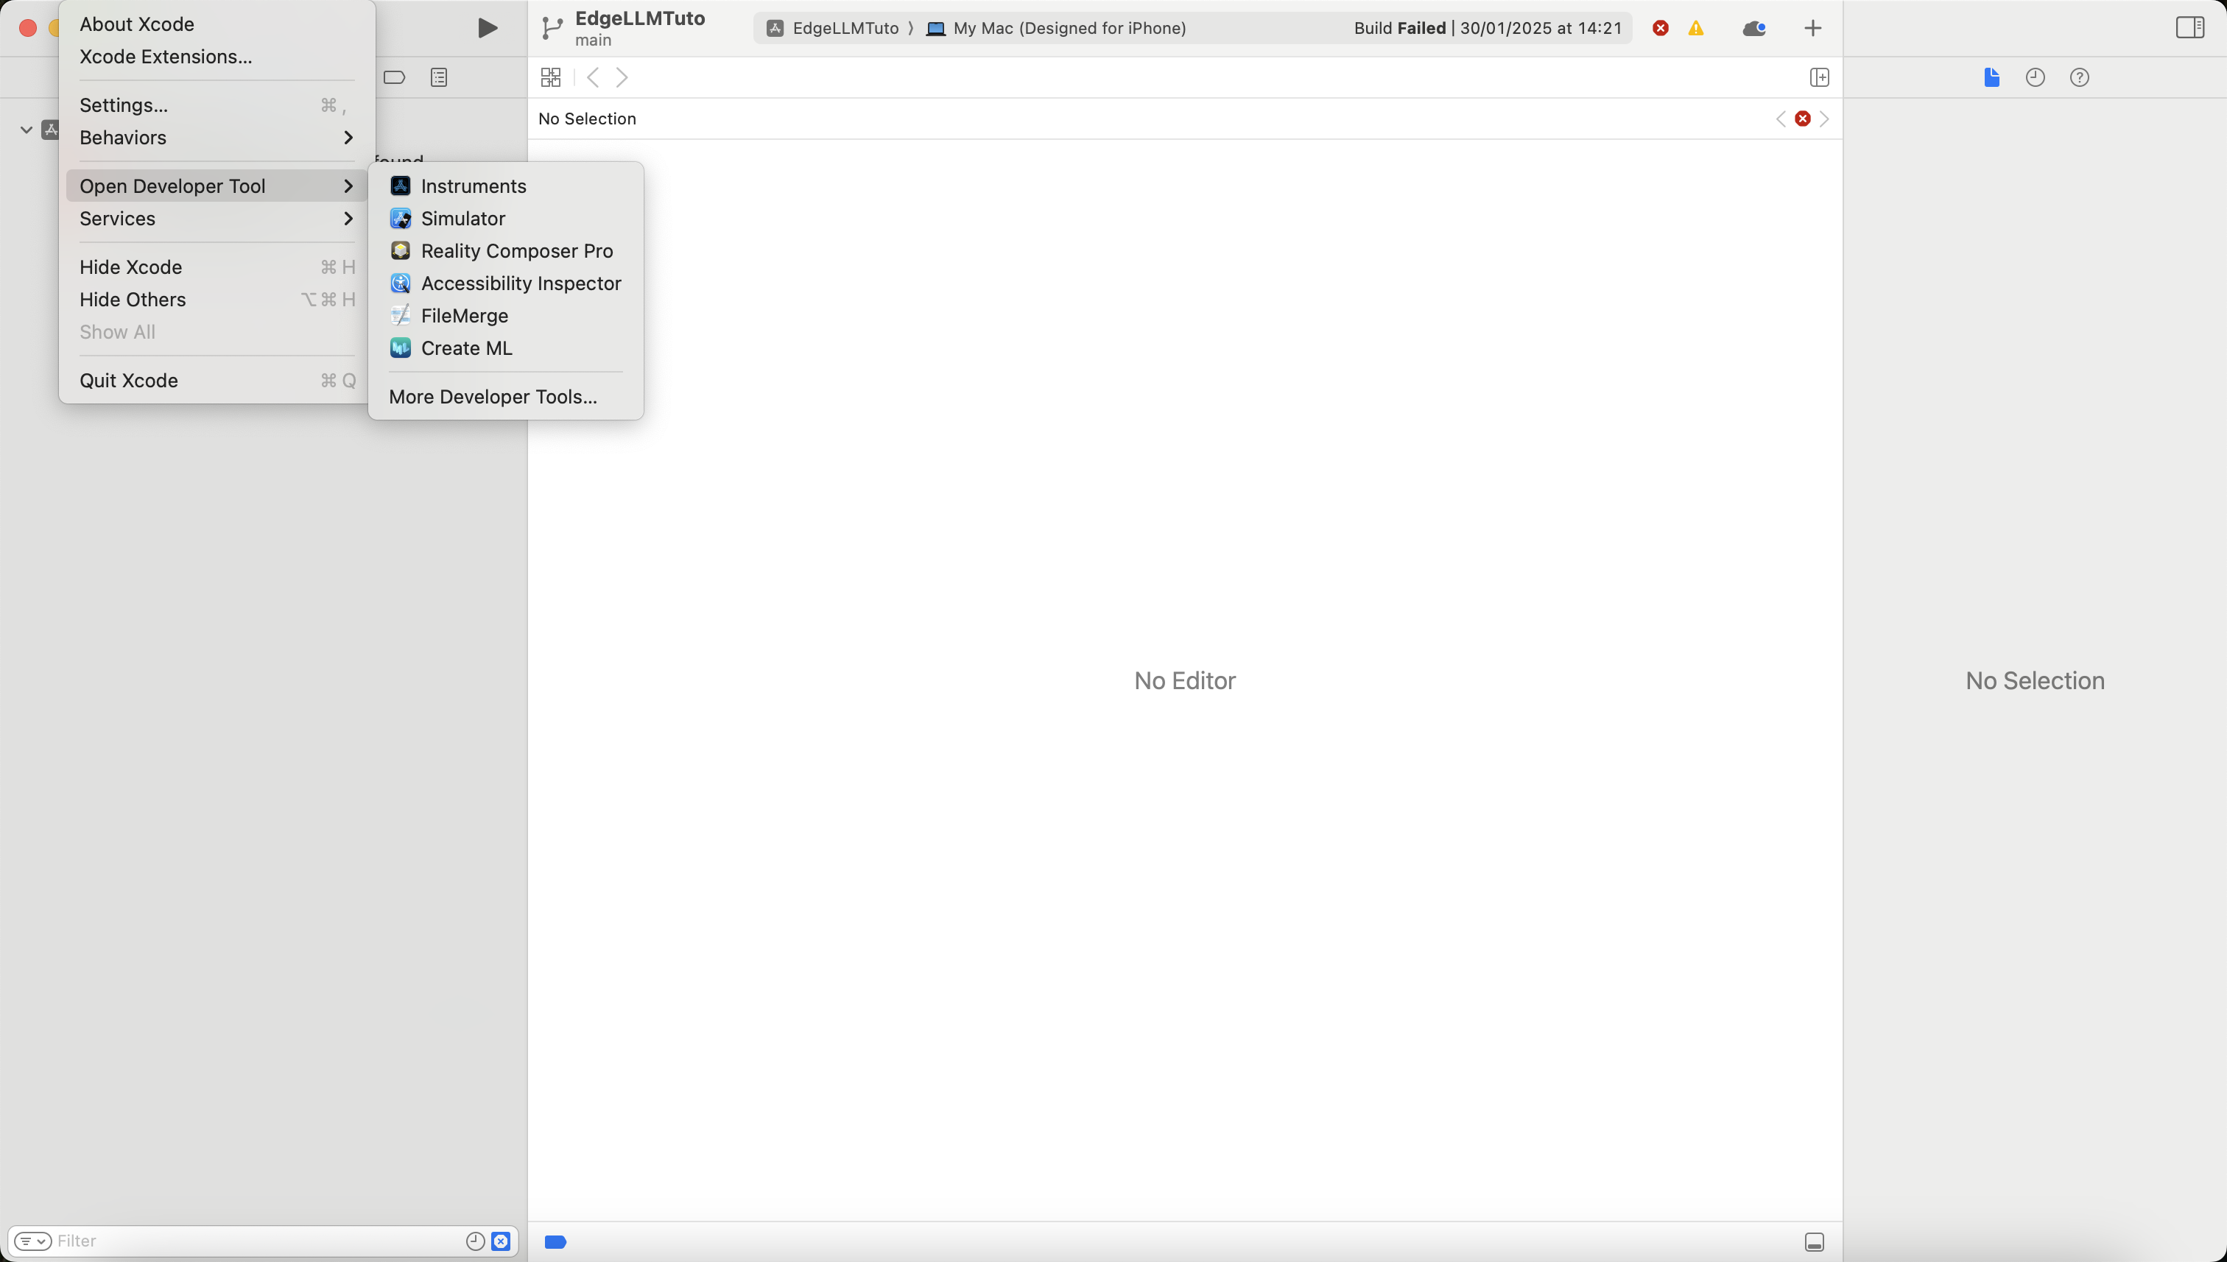Open Reality Composer Pro
This screenshot has height=1262, width=2227.
pyautogui.click(x=516, y=250)
